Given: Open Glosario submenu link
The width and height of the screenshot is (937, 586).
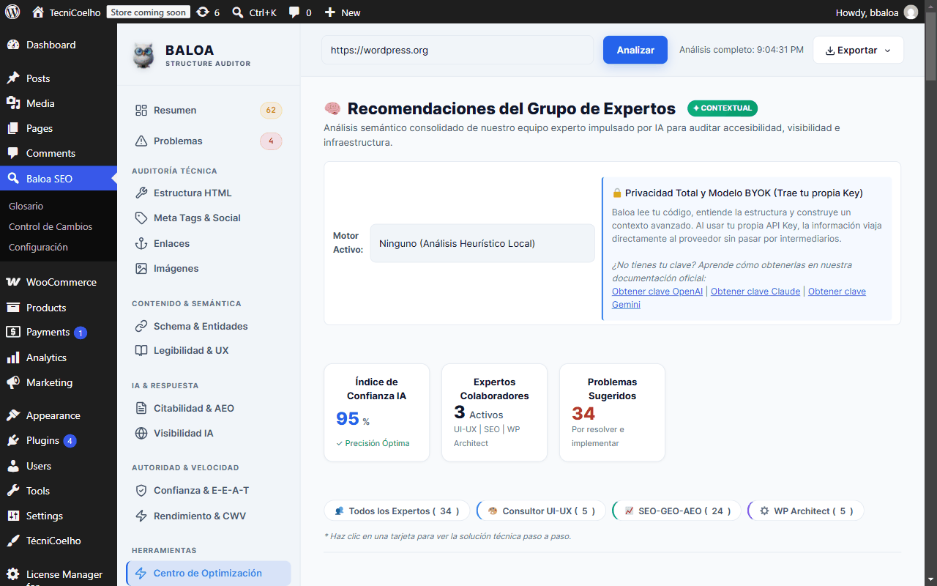Looking at the screenshot, I should click(x=26, y=206).
